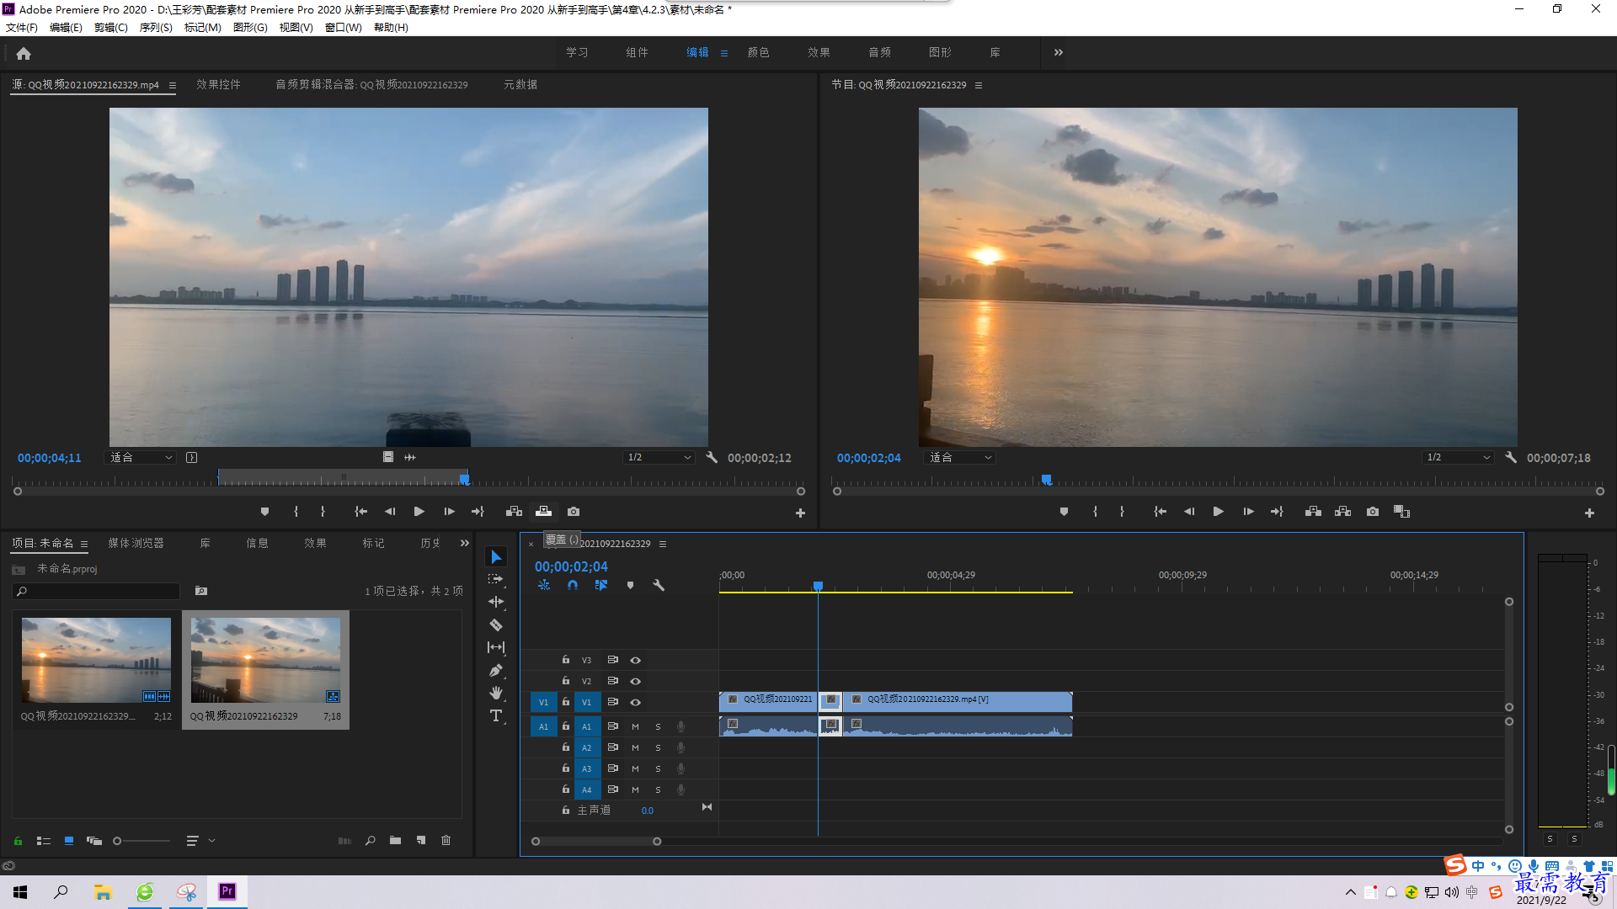Viewport: 1617px width, 909px height.
Task: Open the 序列(S) menu
Action: [156, 27]
